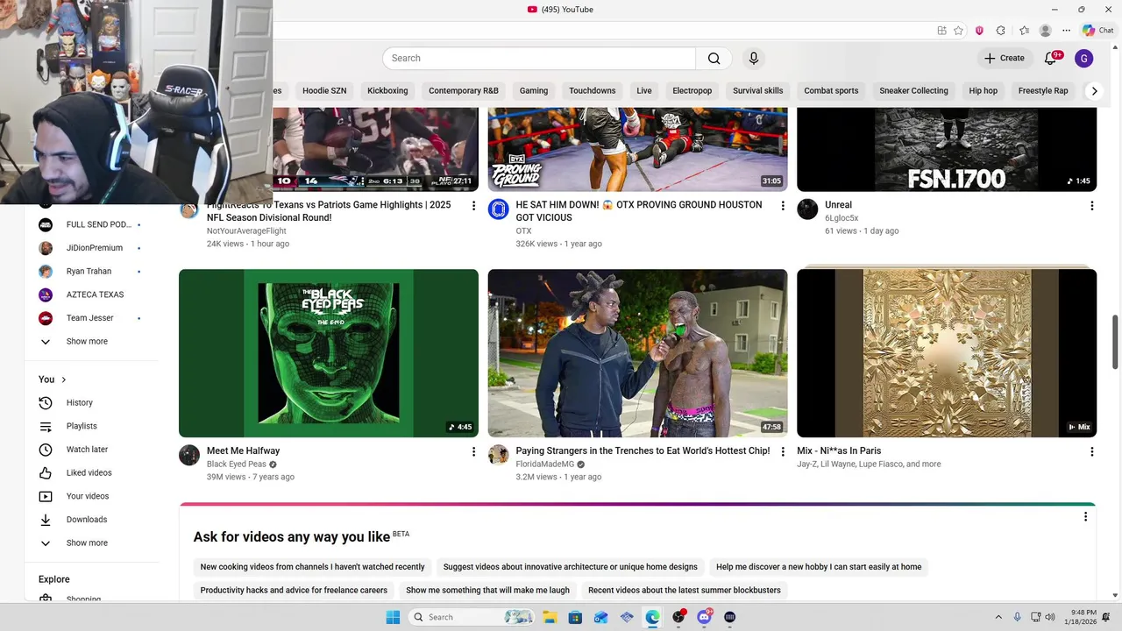Select the Kickboxing chip

(387, 91)
